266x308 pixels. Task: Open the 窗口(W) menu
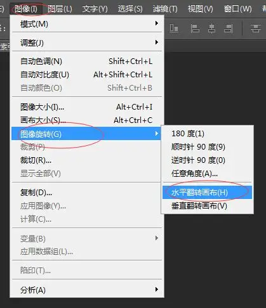click(x=238, y=9)
